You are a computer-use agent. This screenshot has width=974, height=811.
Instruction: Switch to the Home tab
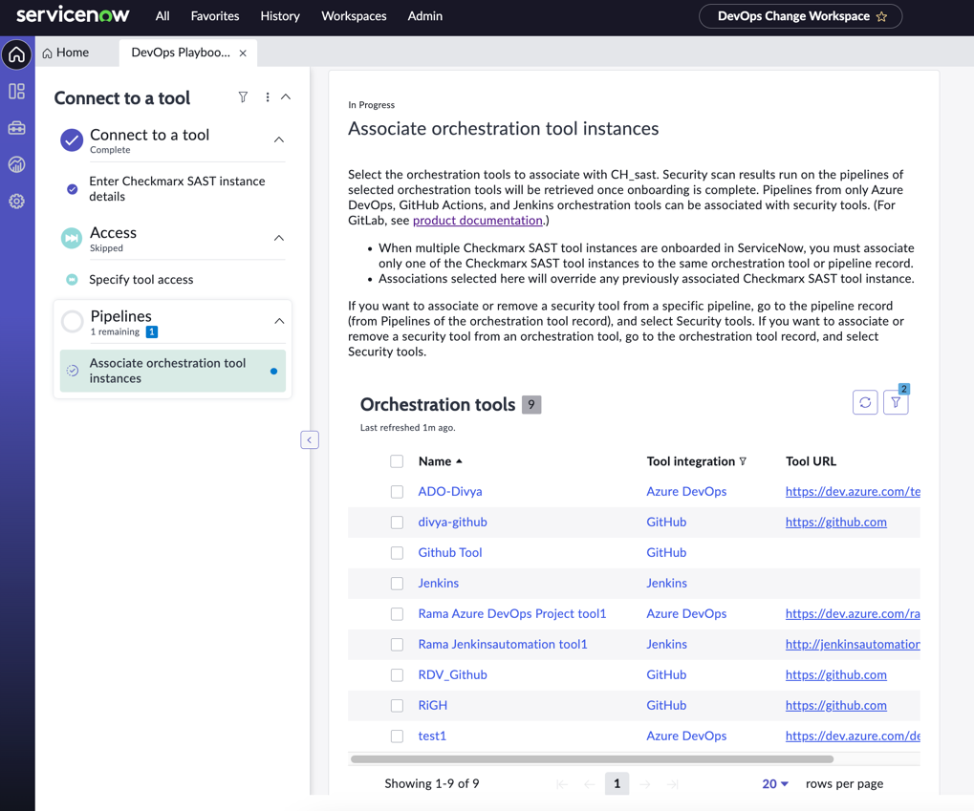pos(66,53)
